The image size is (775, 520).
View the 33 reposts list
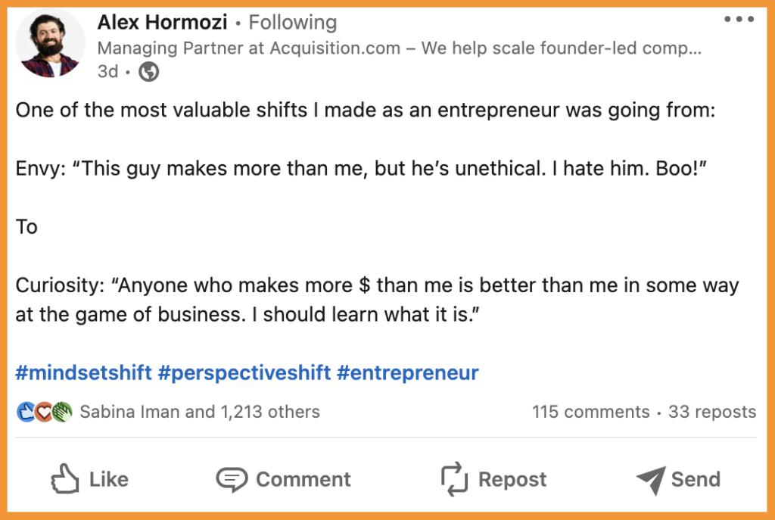(712, 412)
